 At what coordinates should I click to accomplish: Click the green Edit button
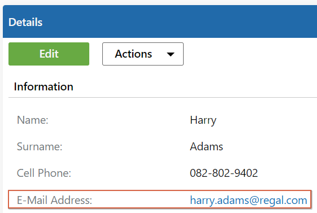point(49,54)
